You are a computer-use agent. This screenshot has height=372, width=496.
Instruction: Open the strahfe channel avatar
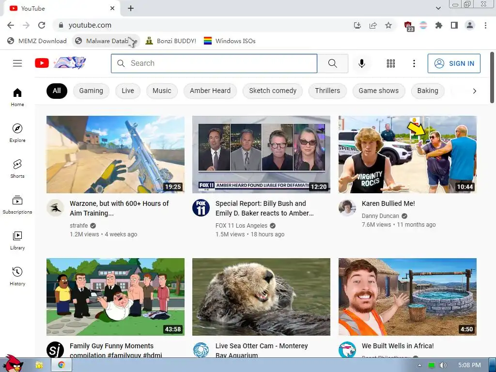tap(55, 208)
